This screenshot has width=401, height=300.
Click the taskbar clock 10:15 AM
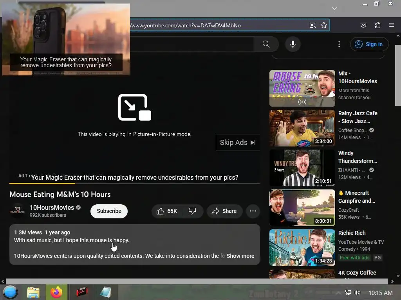[381, 293]
